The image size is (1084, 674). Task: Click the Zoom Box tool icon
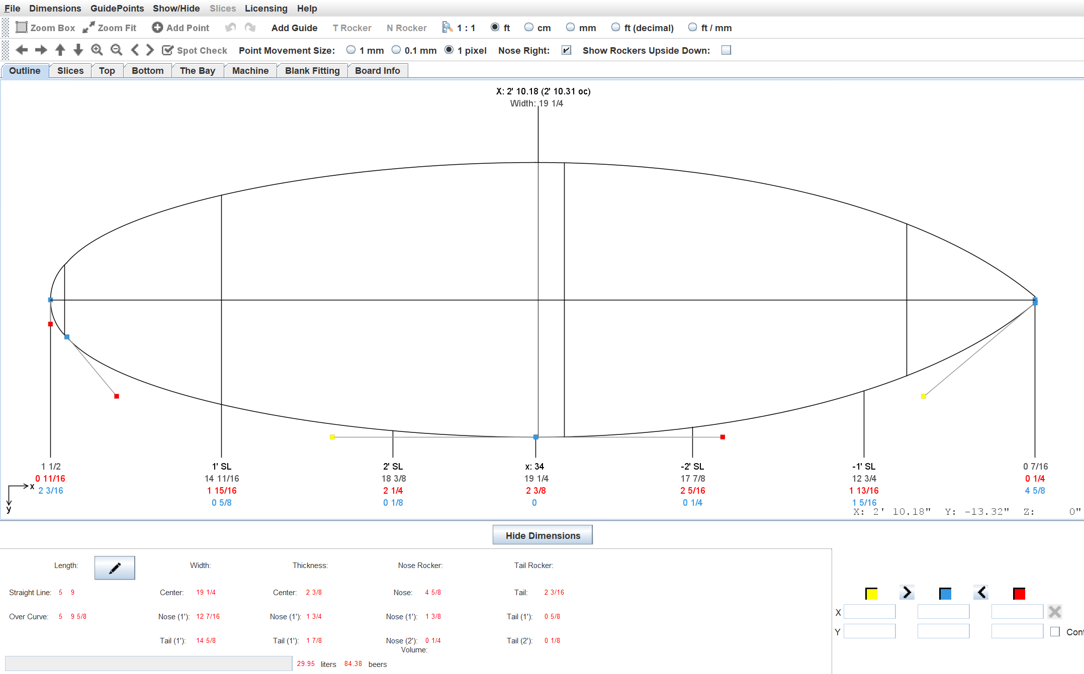[x=21, y=28]
